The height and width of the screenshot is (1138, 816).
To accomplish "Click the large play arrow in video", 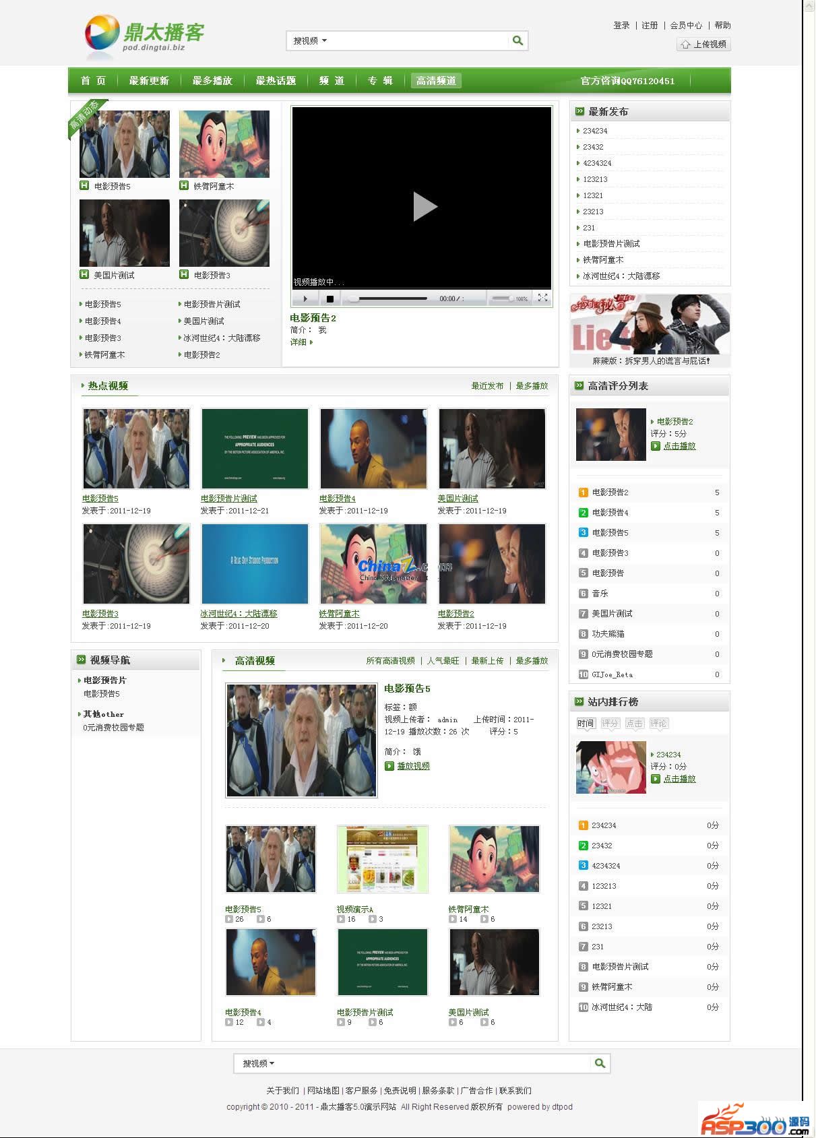I will coord(425,207).
